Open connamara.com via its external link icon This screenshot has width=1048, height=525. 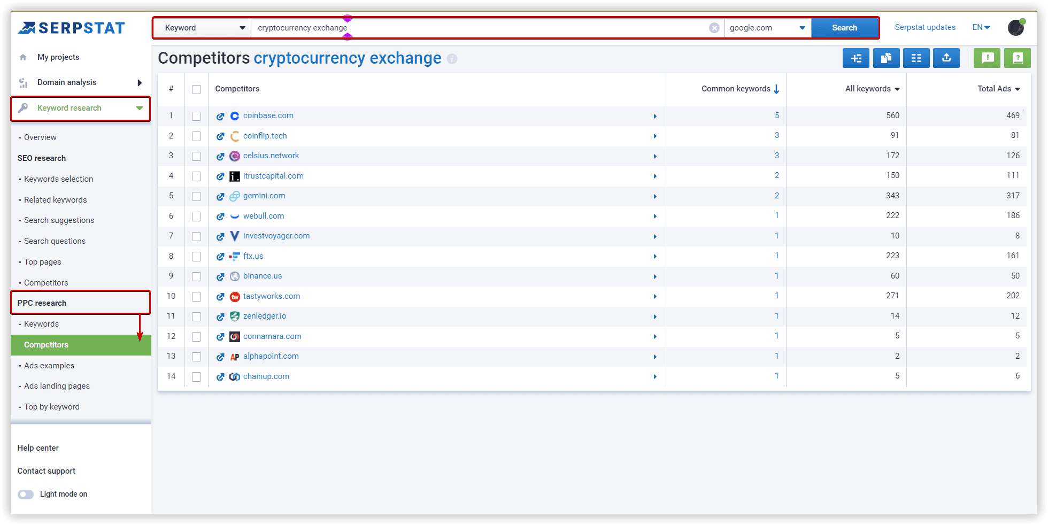tap(220, 337)
